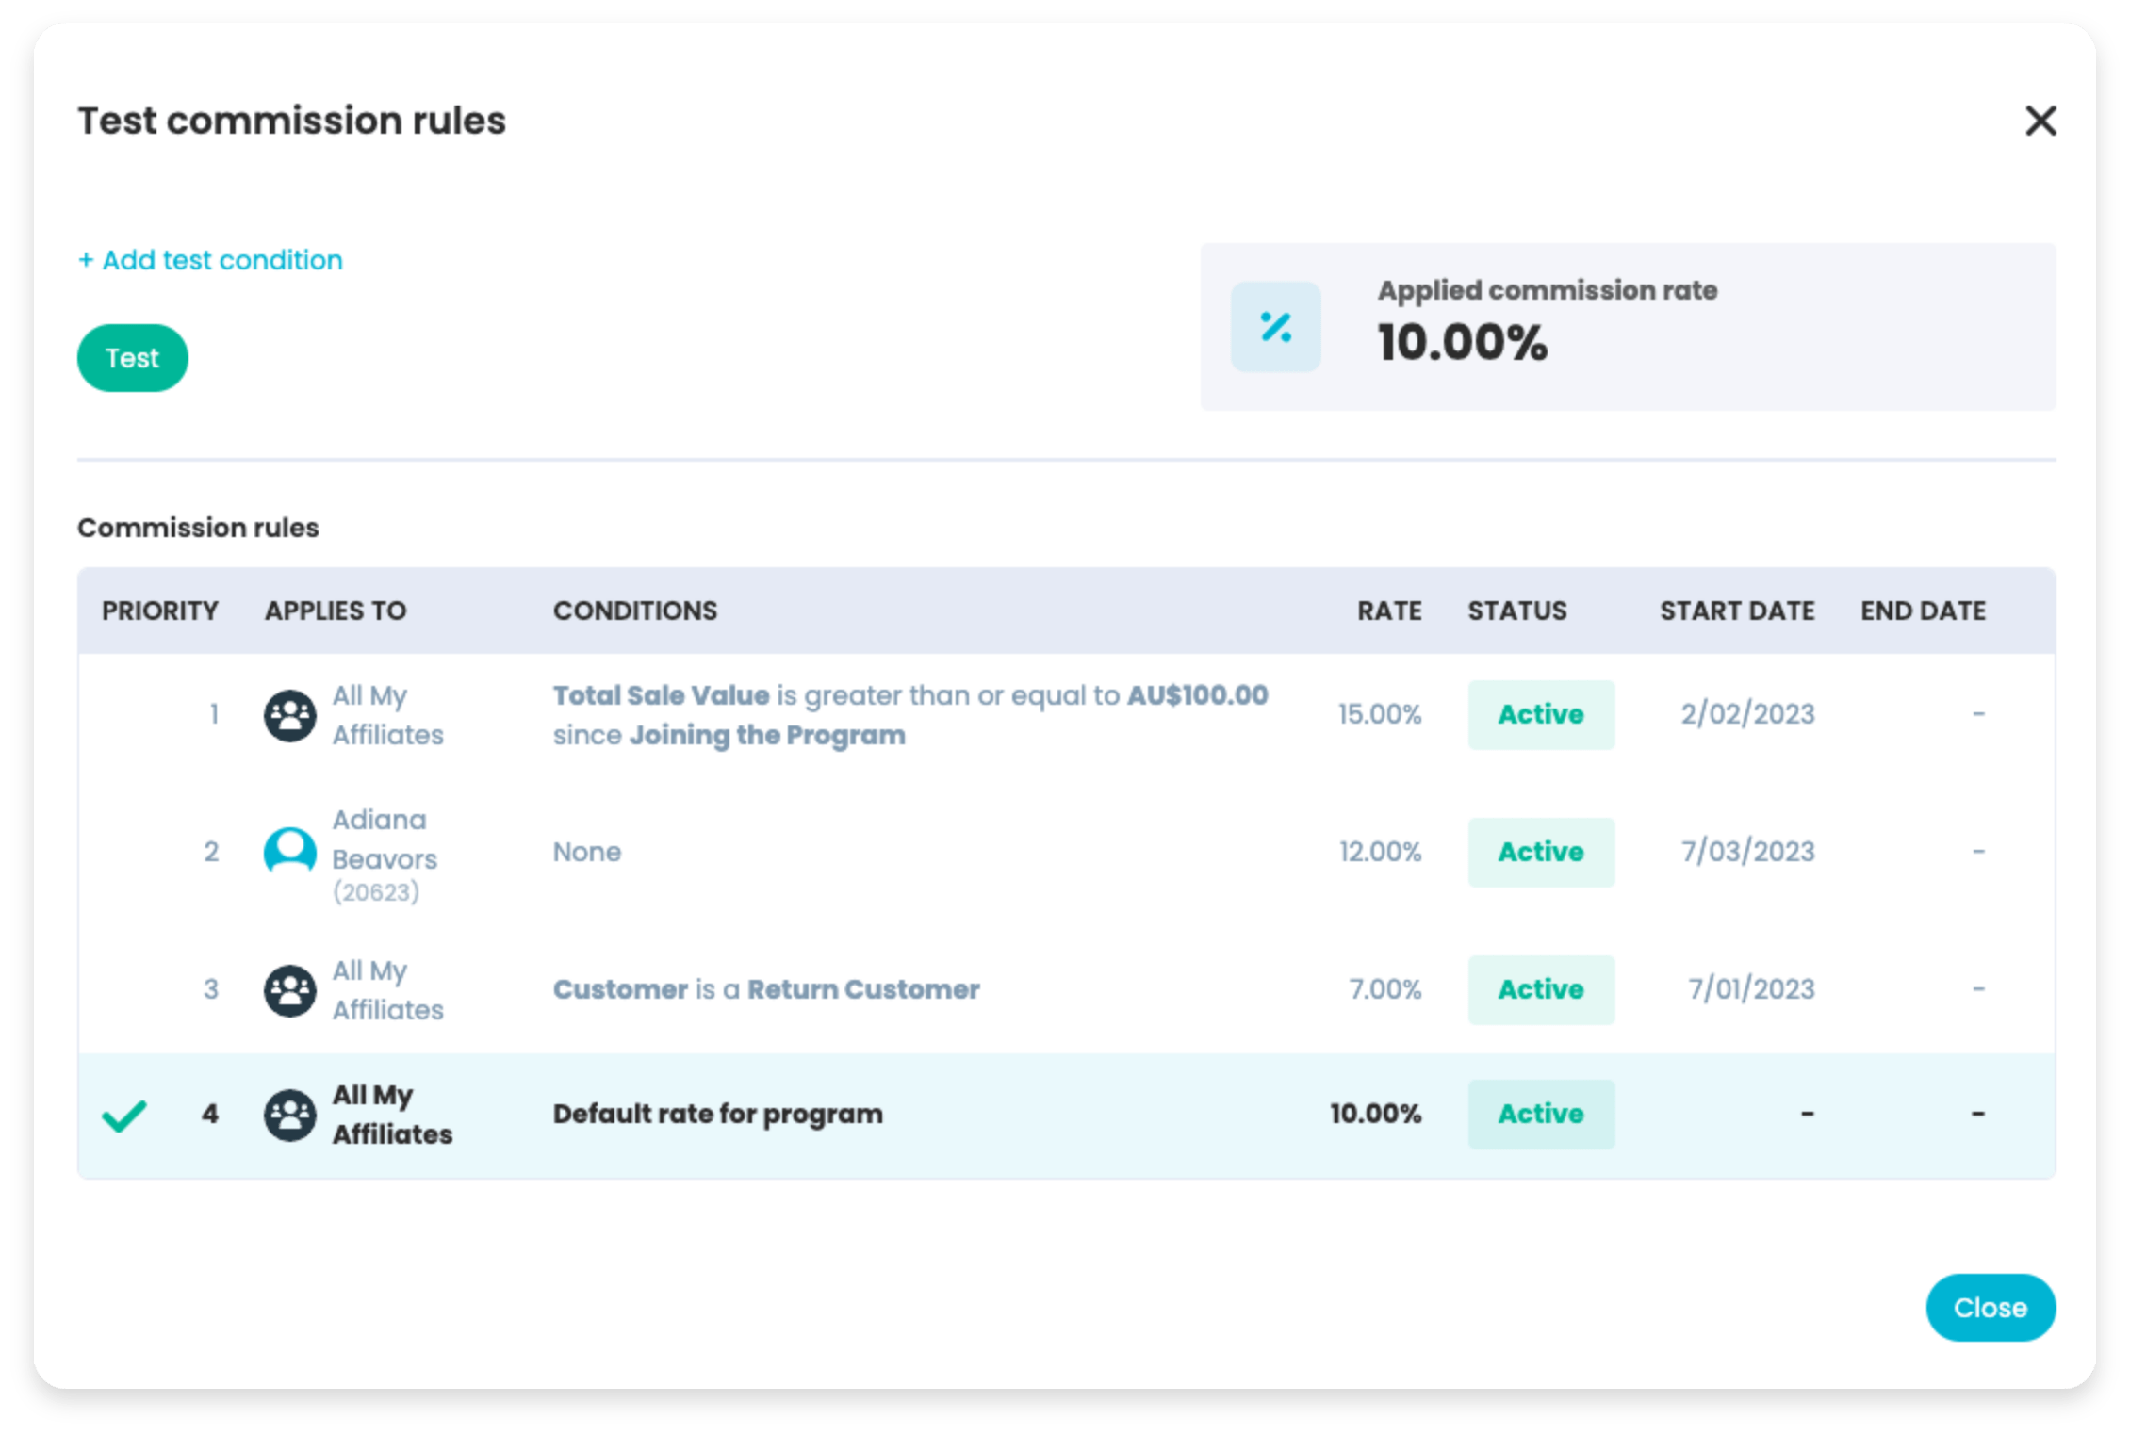2130x1434 pixels.
Task: Close the Test commission rules dialog
Action: (1991, 1307)
